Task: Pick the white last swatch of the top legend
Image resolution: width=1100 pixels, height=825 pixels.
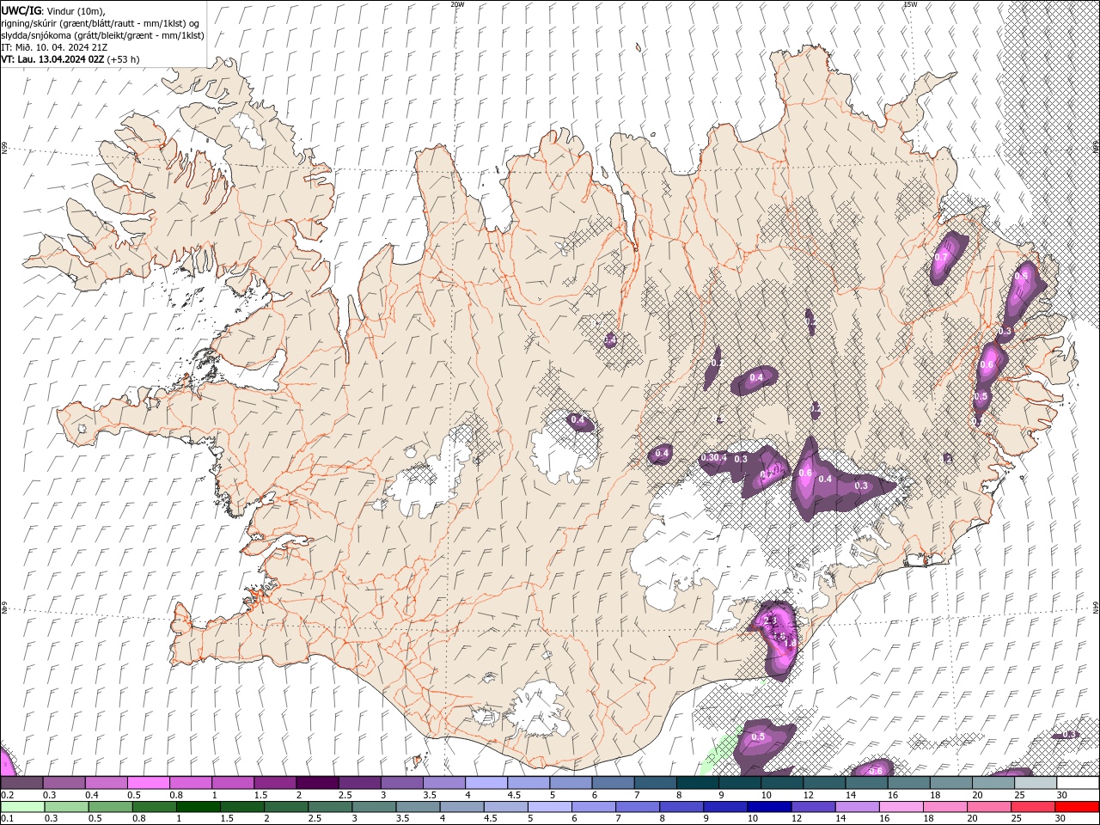Action: 1078,783
